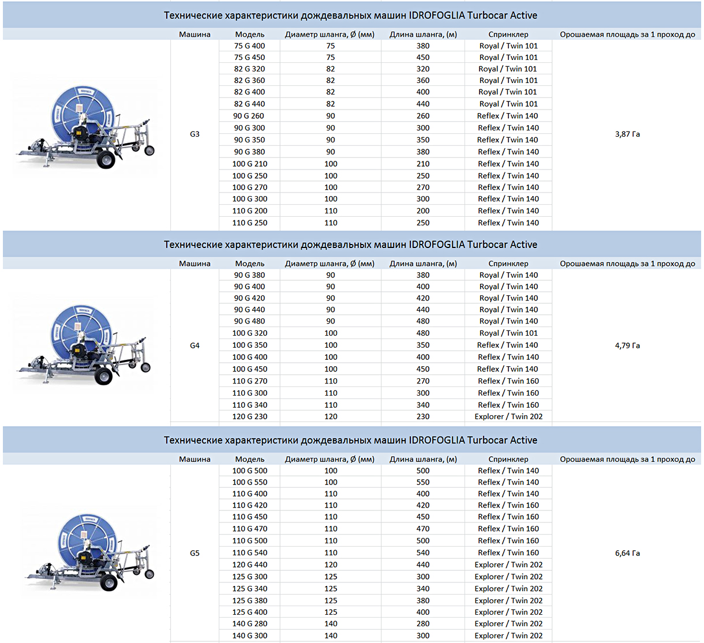704x643 pixels.
Task: Select model cell '120 G 440'
Action: tap(250, 565)
